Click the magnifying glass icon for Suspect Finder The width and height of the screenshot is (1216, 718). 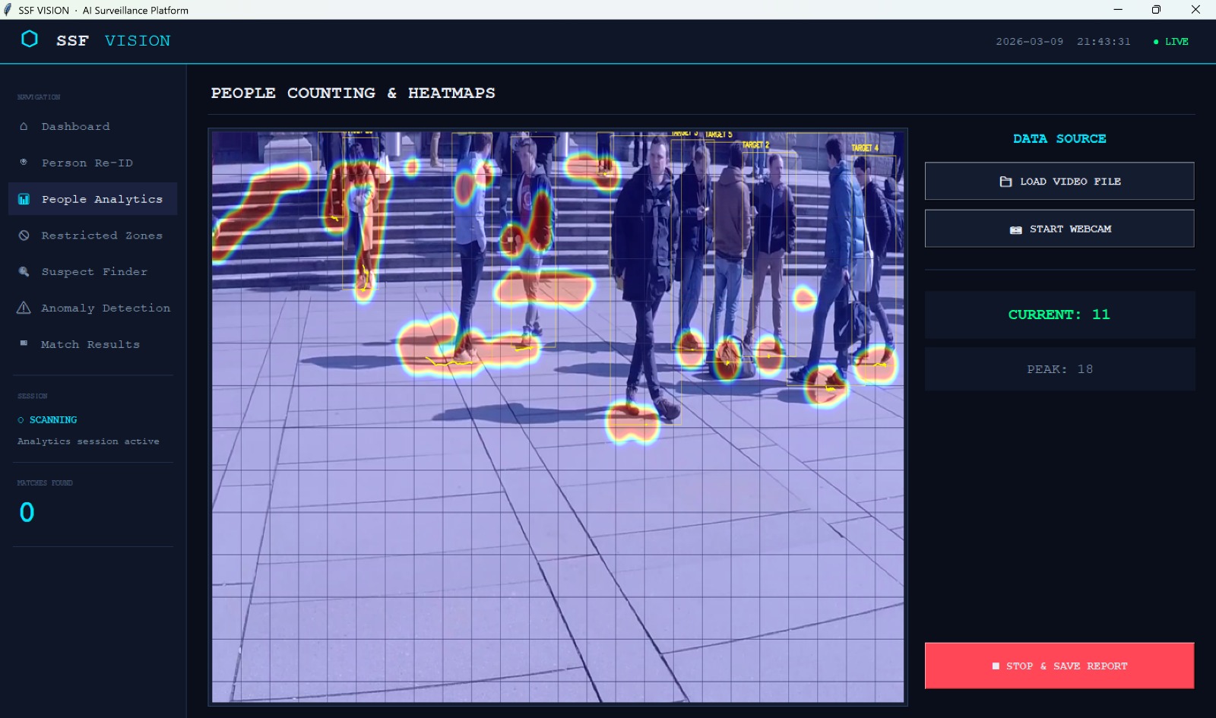24,271
